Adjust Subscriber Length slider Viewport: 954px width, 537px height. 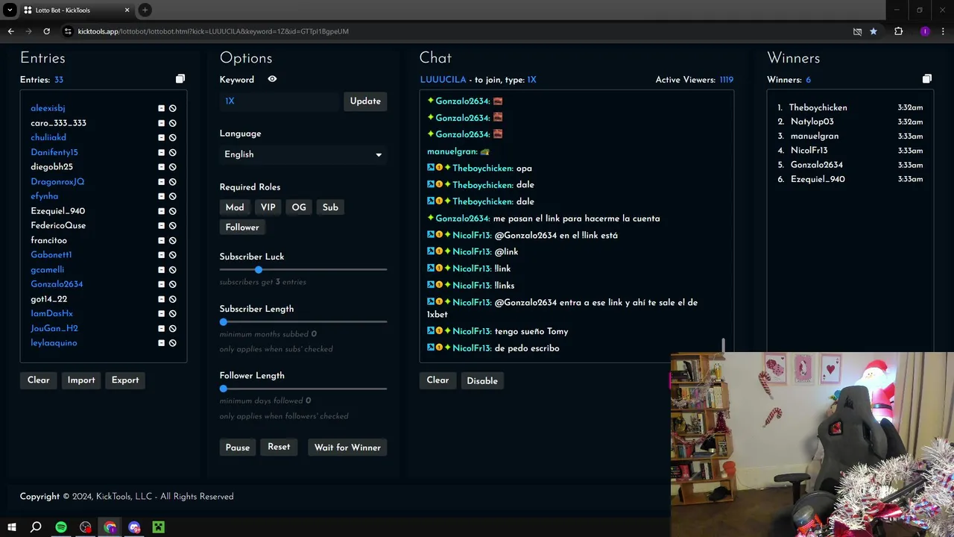224,322
